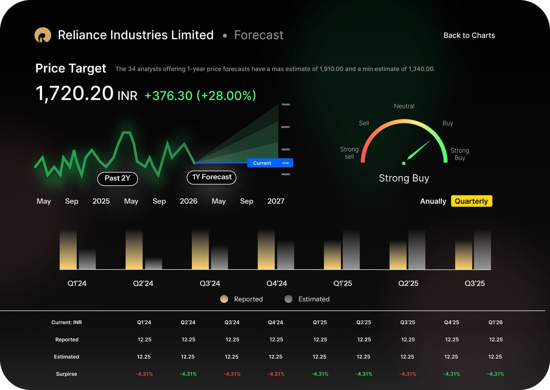Select the Forecast breadcrumb label
This screenshot has height=390, width=550.
click(x=258, y=35)
